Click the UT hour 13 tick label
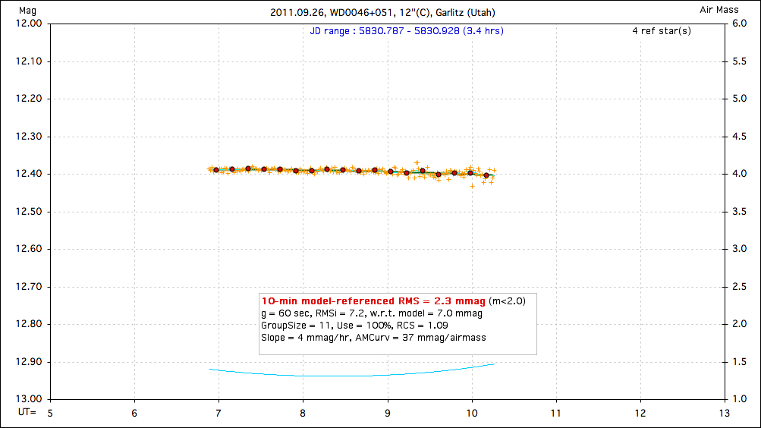 point(724,413)
